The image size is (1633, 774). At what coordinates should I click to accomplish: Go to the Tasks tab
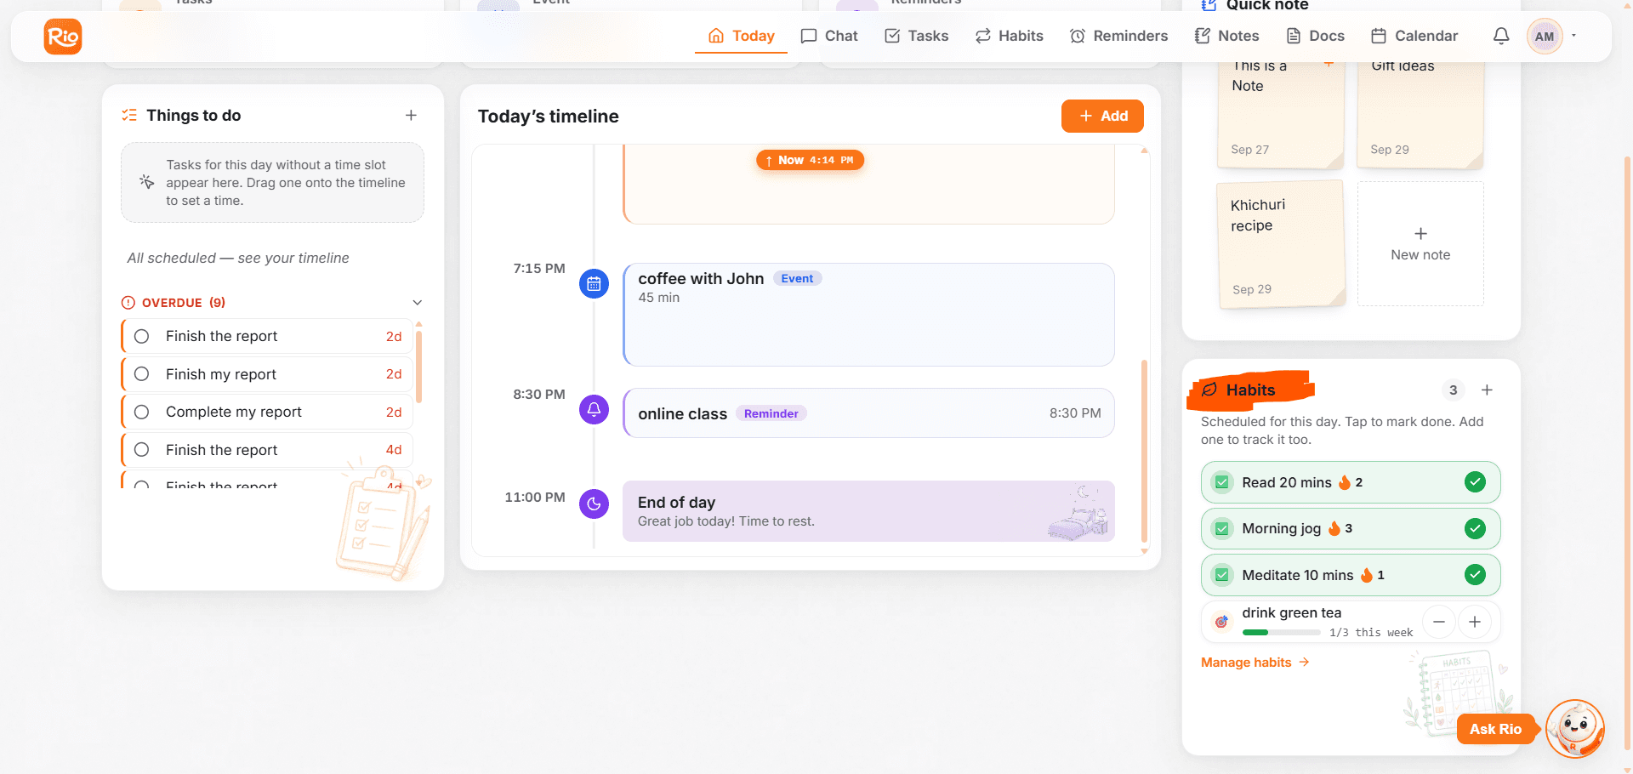click(x=917, y=36)
